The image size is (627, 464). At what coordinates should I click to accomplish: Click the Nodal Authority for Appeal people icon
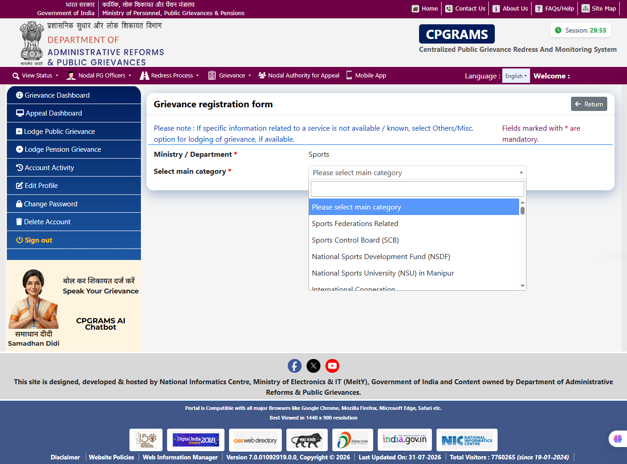[x=262, y=75]
